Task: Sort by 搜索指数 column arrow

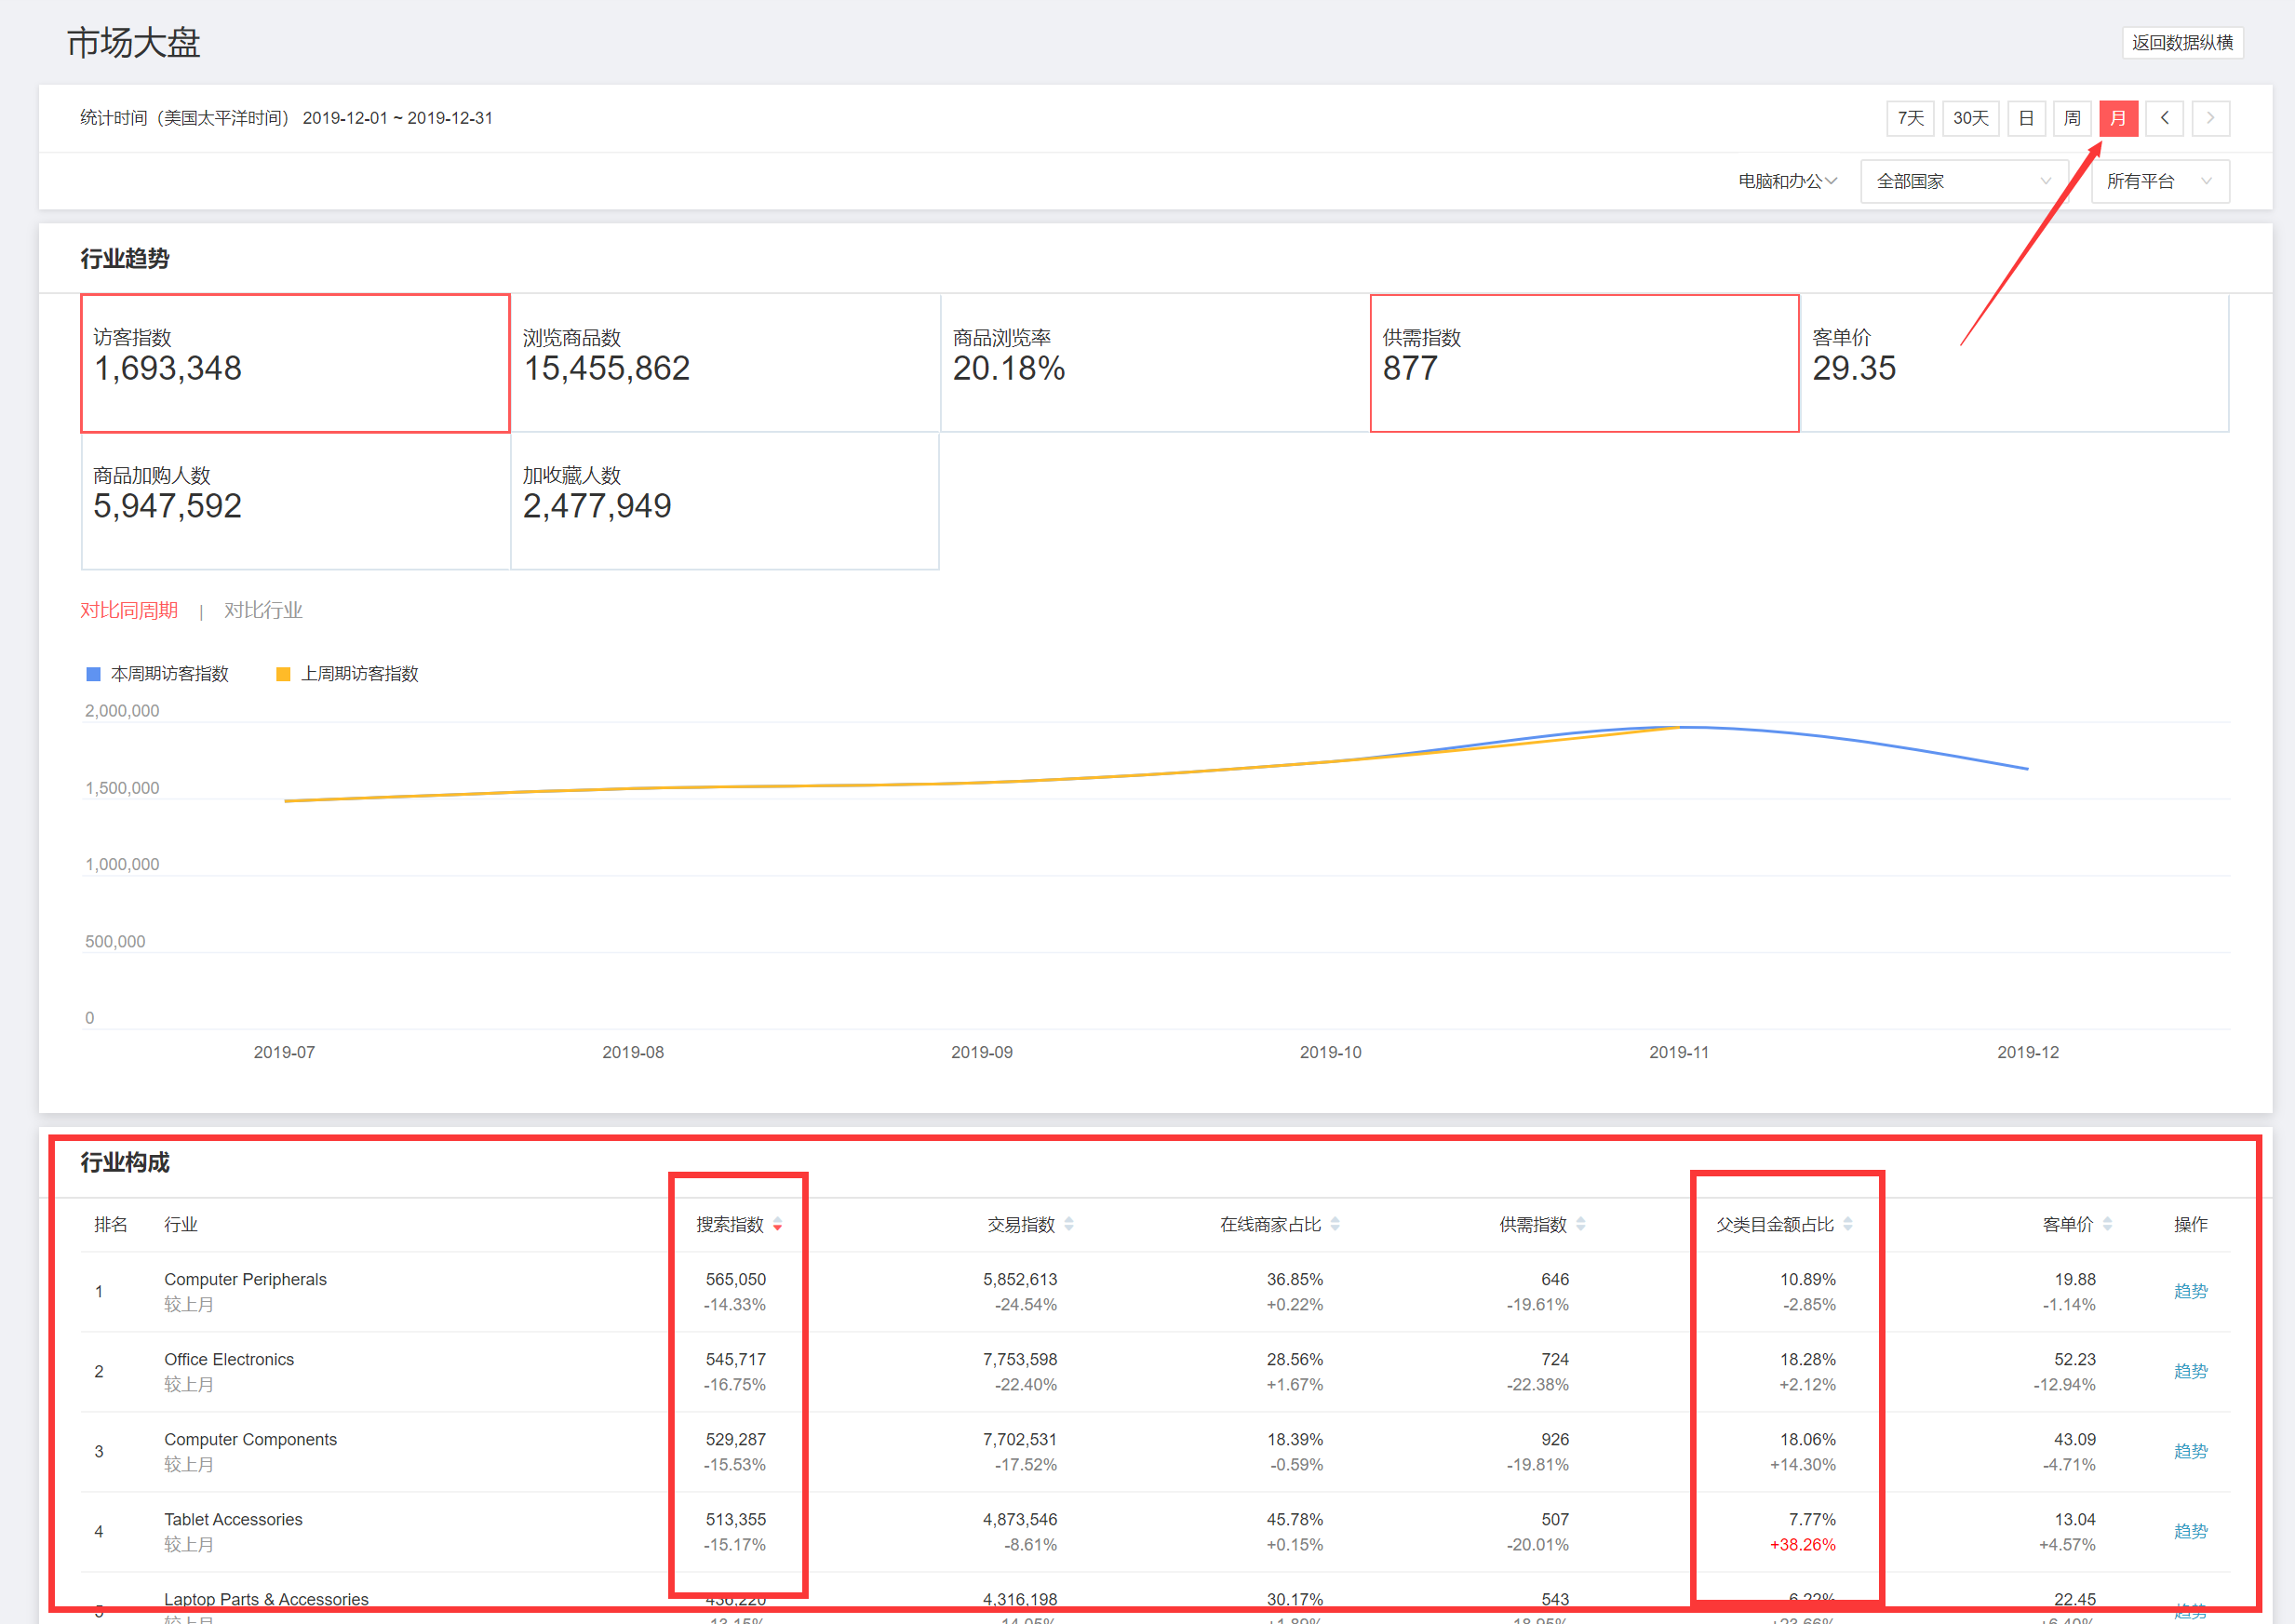Action: pyautogui.click(x=777, y=1225)
